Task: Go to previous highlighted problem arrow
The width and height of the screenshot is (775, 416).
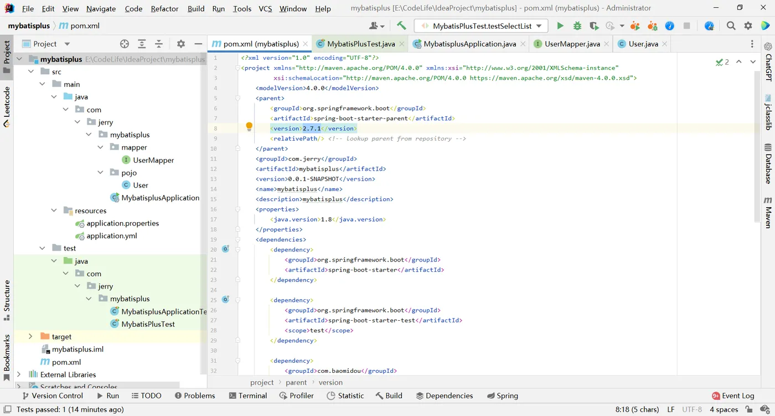Action: 739,62
